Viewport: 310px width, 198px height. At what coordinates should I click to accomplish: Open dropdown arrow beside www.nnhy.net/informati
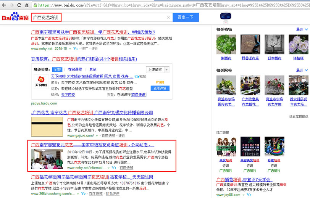108,168
